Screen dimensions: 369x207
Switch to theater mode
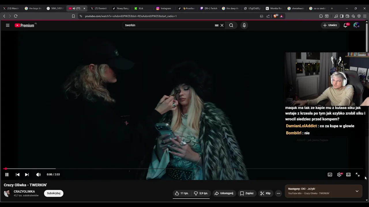[x=349, y=175]
